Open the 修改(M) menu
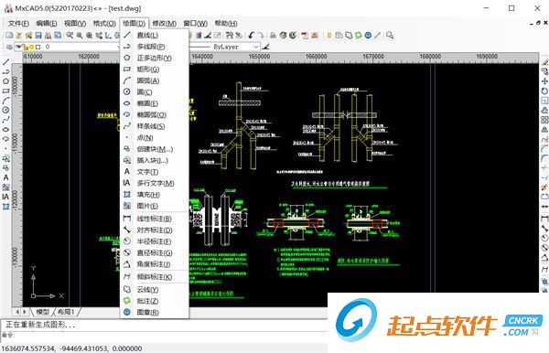The width and height of the screenshot is (549, 353). pyautogui.click(x=164, y=24)
